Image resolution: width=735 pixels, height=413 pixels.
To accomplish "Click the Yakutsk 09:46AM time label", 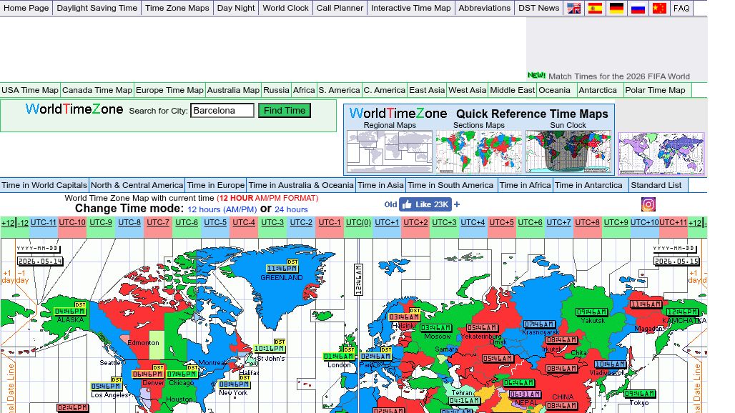I will 591,312.
